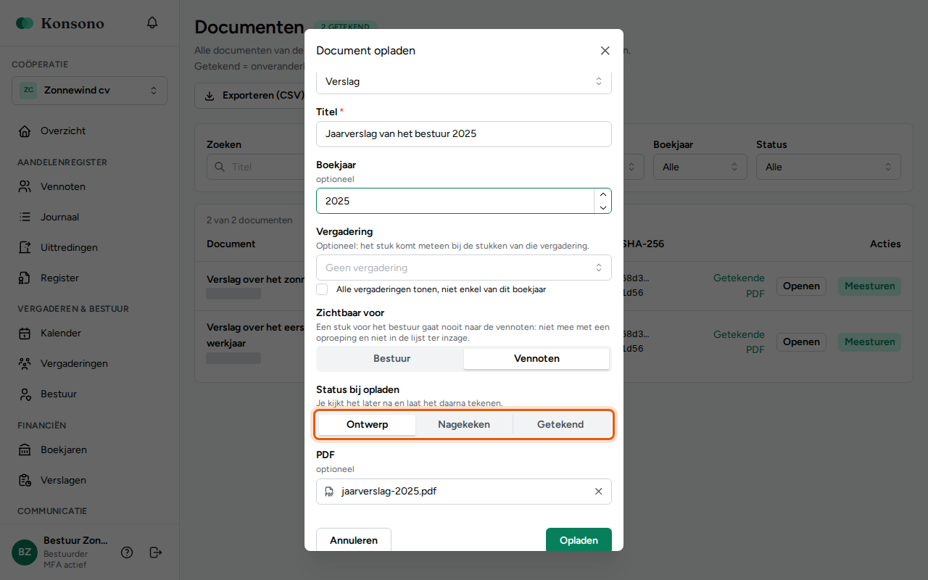Open Boekjaren in the sidebar

pos(90,450)
